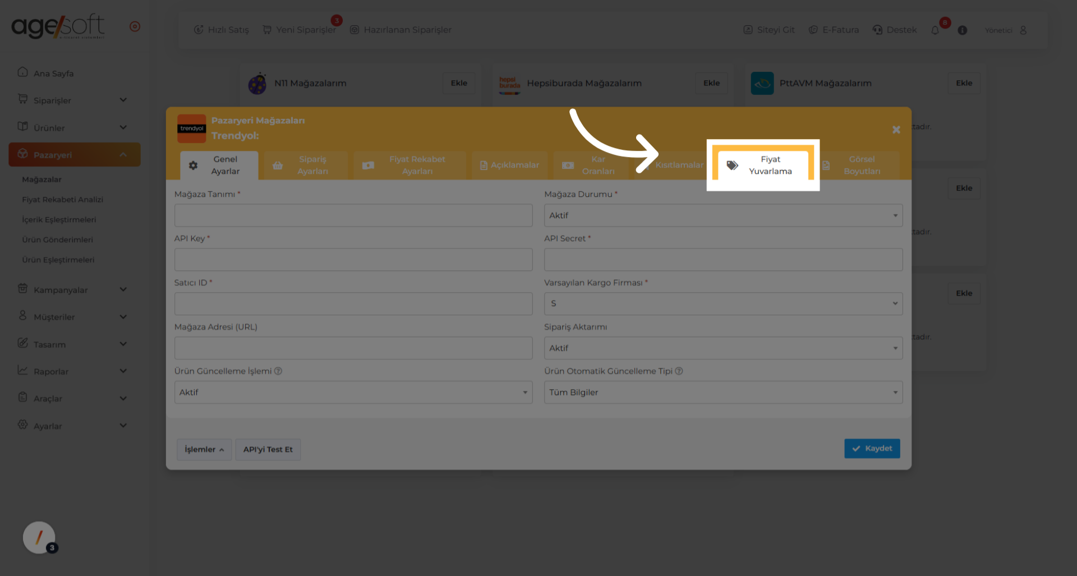Click Ekle for Hepsiburada Mağazalarım
Screen dimensions: 1077x576
[x=711, y=83]
